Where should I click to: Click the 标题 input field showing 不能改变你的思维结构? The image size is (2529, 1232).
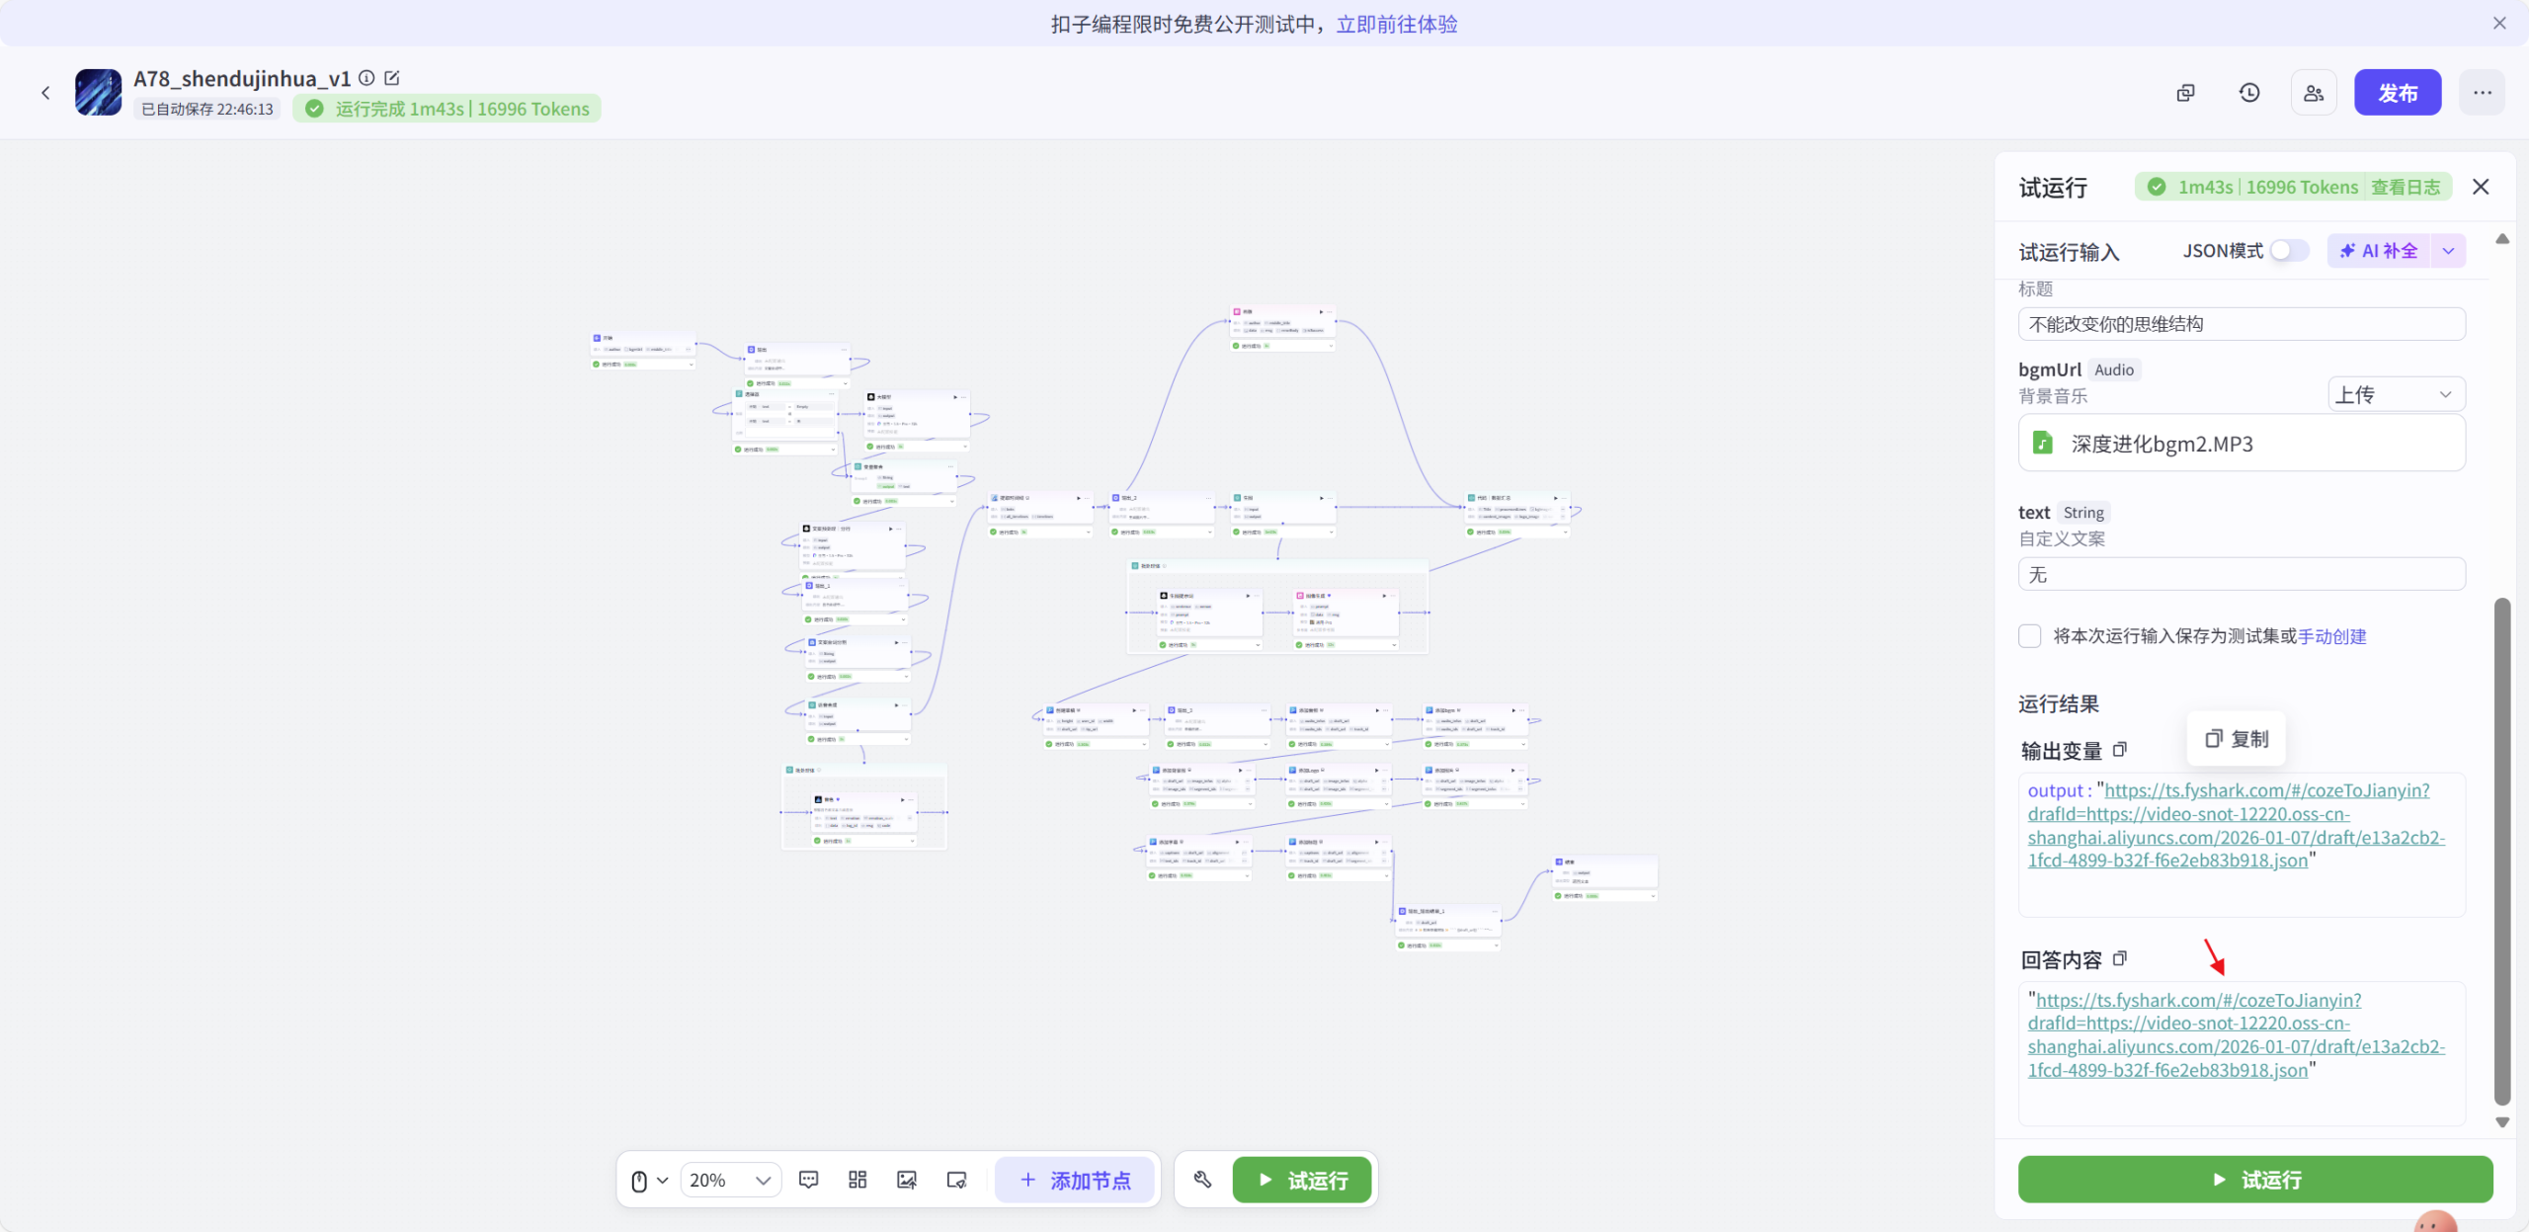point(2242,323)
